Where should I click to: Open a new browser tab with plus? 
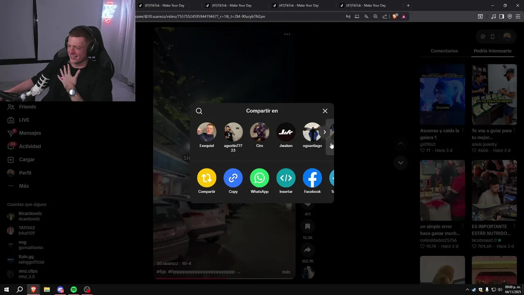click(x=408, y=5)
